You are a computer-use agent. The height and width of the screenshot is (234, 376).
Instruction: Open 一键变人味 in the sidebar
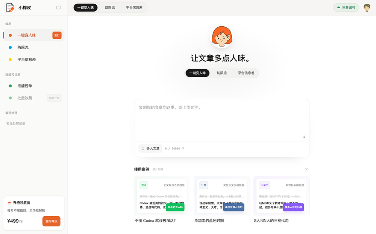coord(34,35)
